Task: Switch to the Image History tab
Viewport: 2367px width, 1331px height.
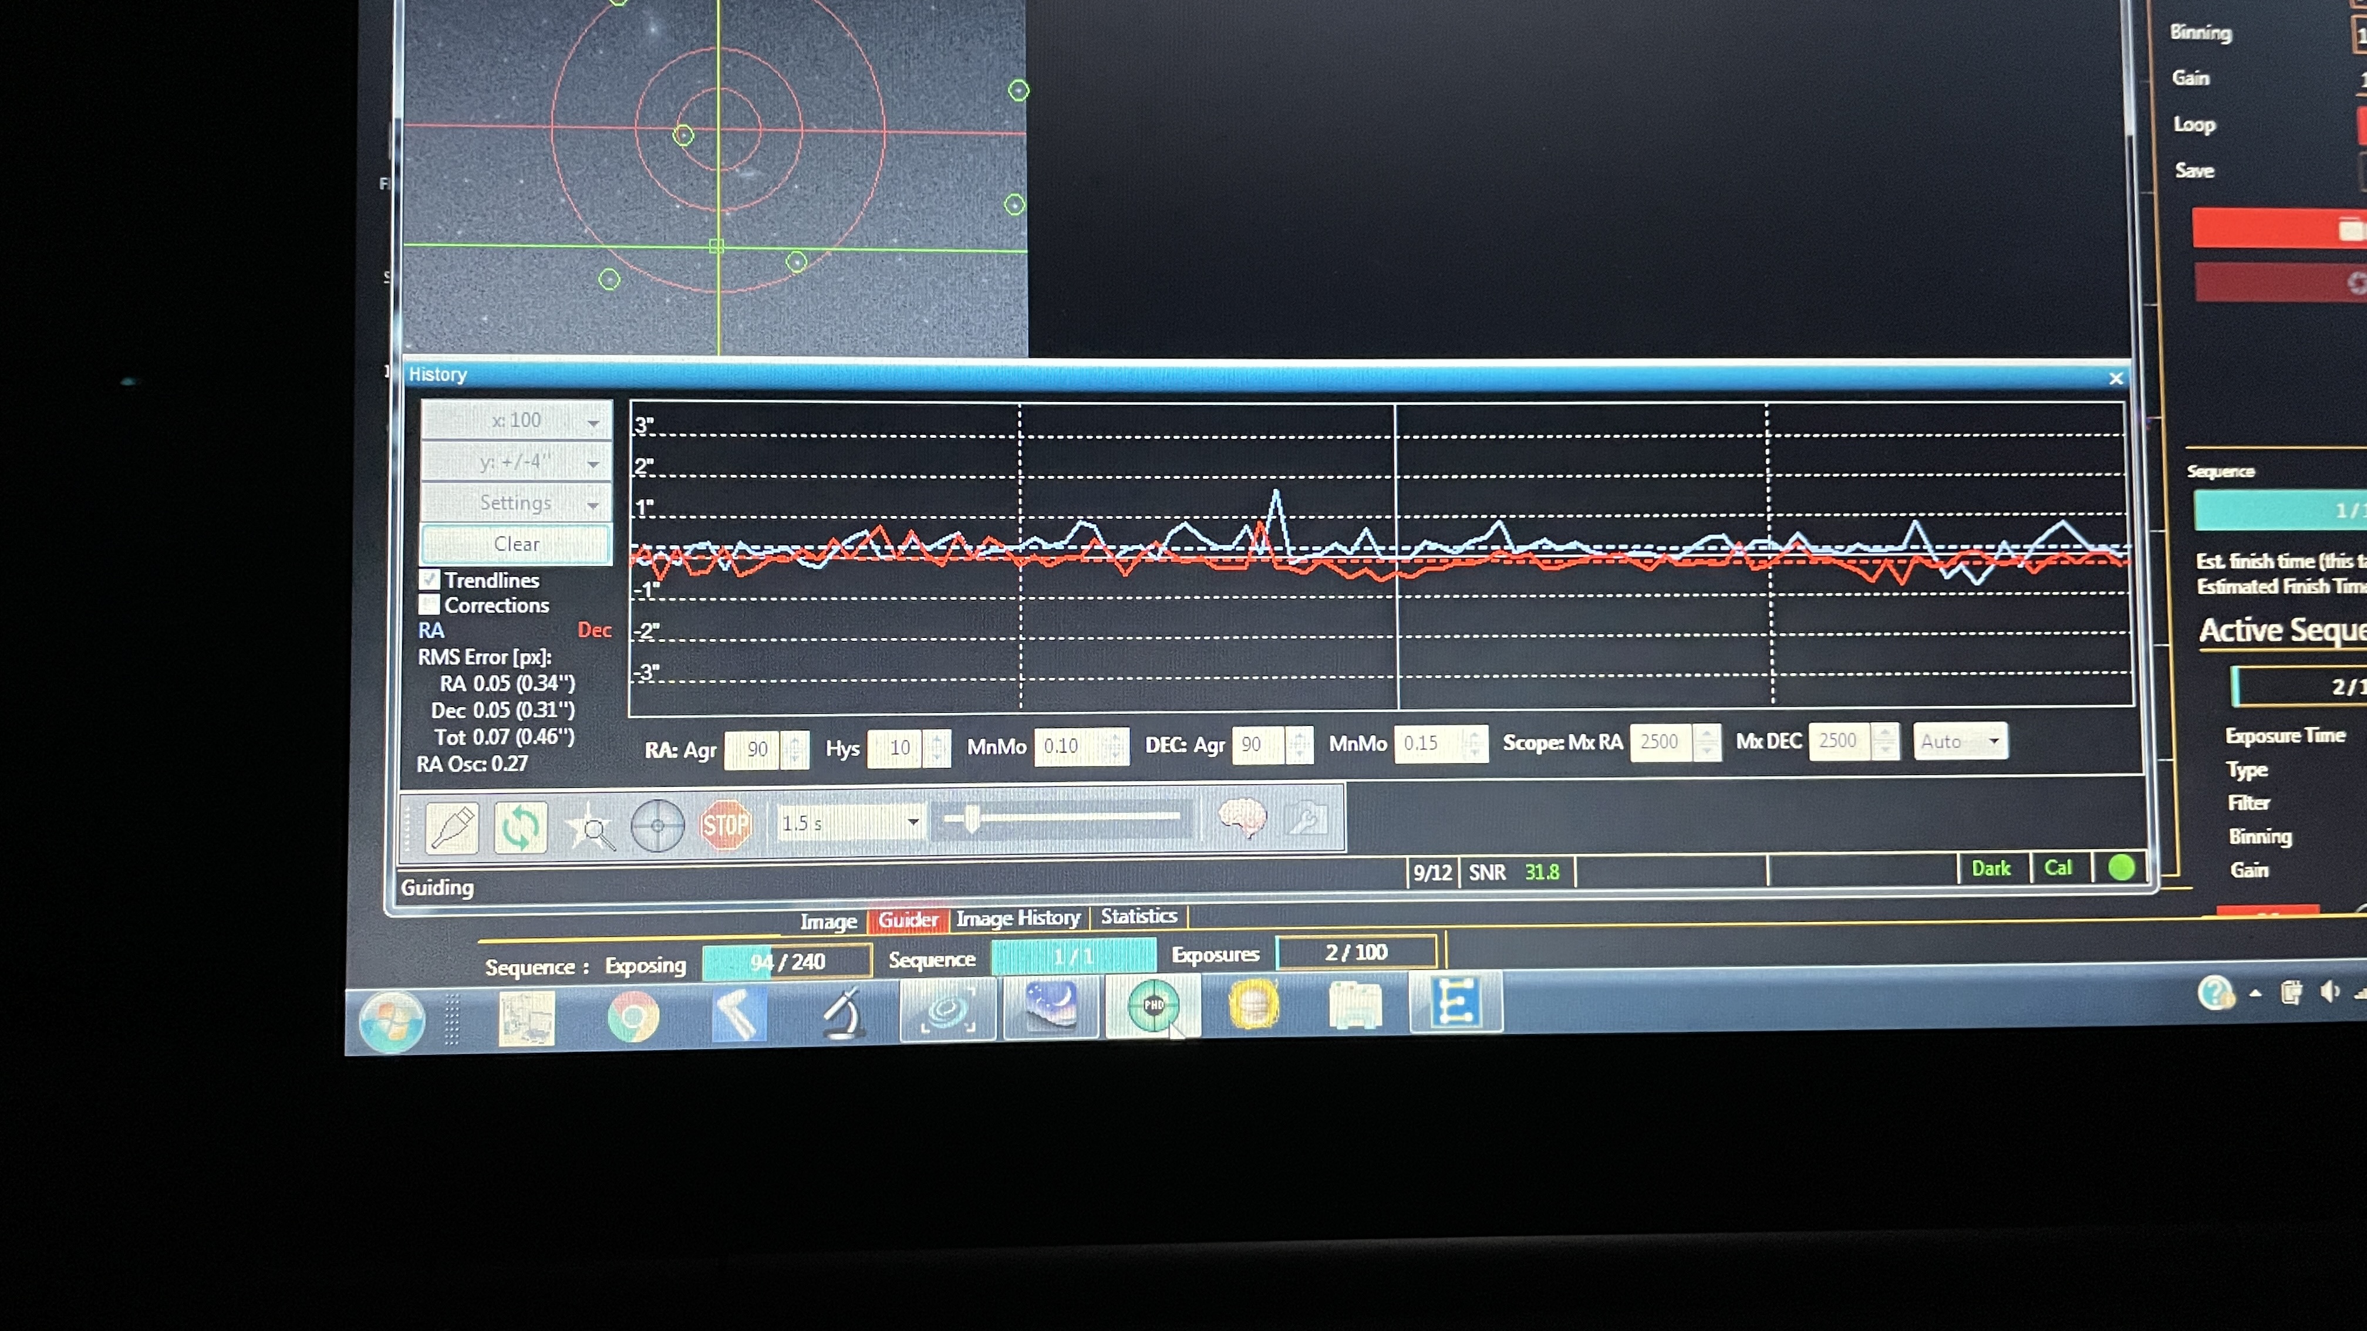Action: (x=1017, y=918)
